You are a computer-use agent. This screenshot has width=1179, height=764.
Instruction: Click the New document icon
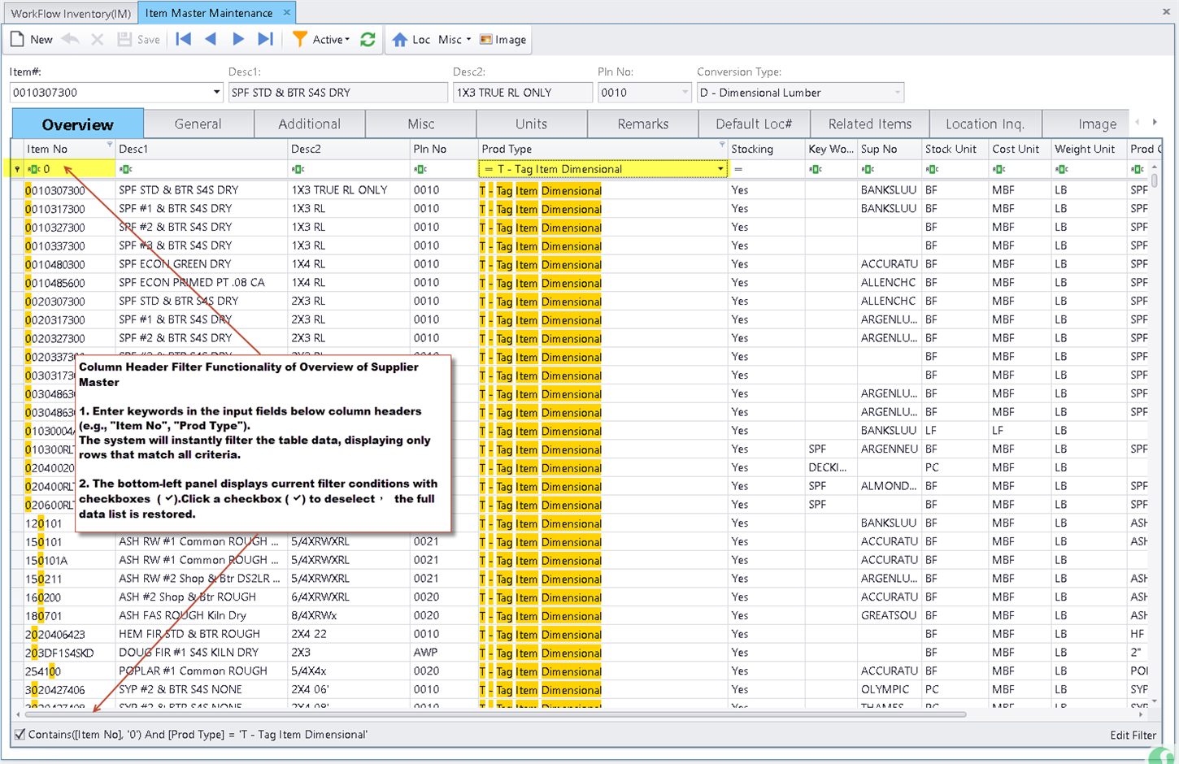point(17,39)
